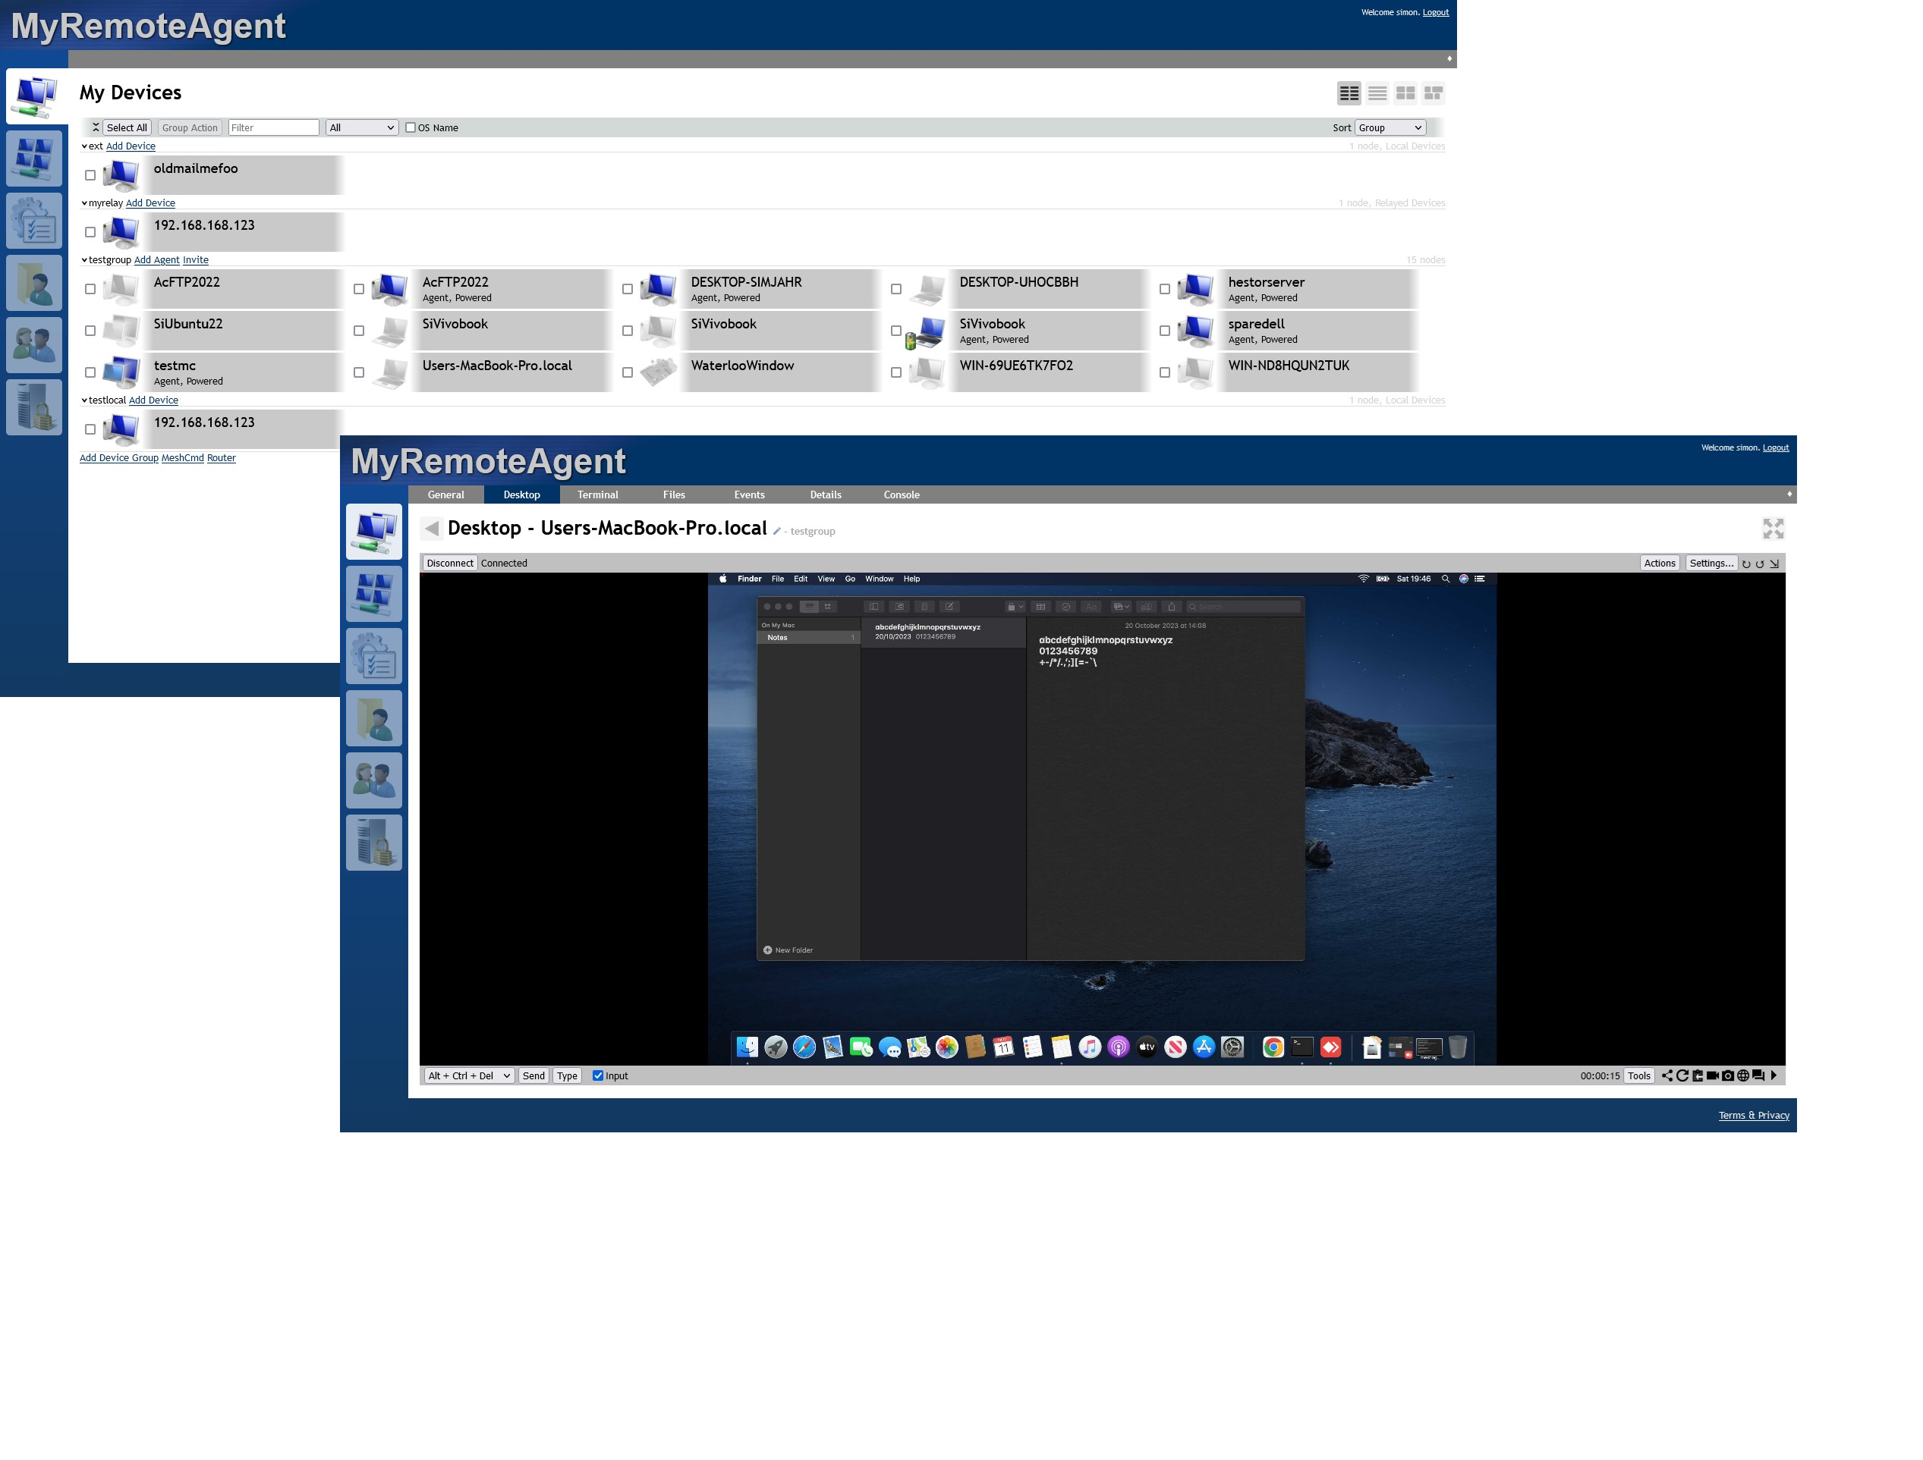Open chat with the speech bubbles icon

1758,1075
